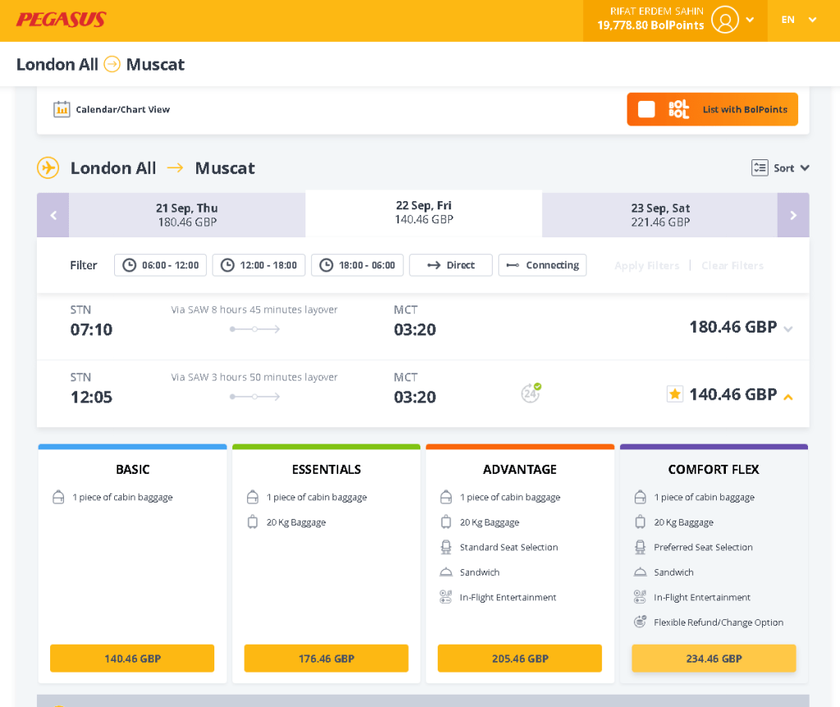The image size is (840, 707).
Task: Select Comfort Flex fare 234.46 GBP
Action: point(714,659)
